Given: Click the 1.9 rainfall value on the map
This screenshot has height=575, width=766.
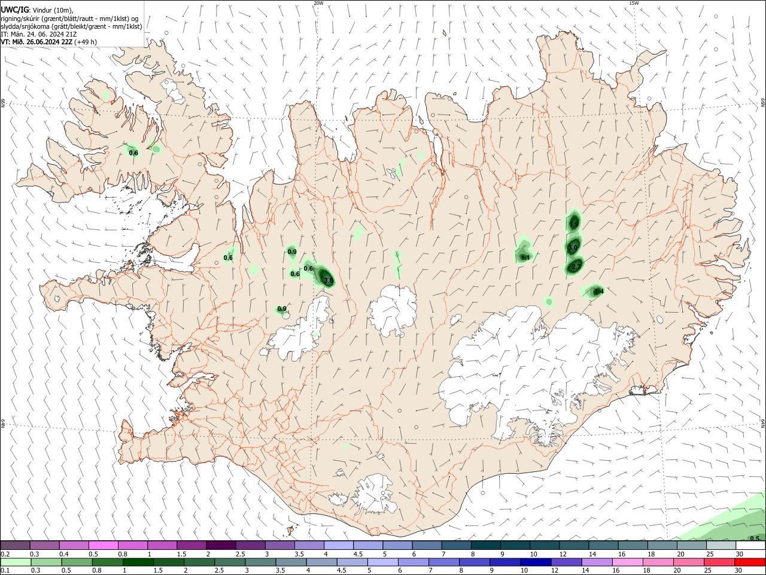Looking at the screenshot, I should point(574,224).
